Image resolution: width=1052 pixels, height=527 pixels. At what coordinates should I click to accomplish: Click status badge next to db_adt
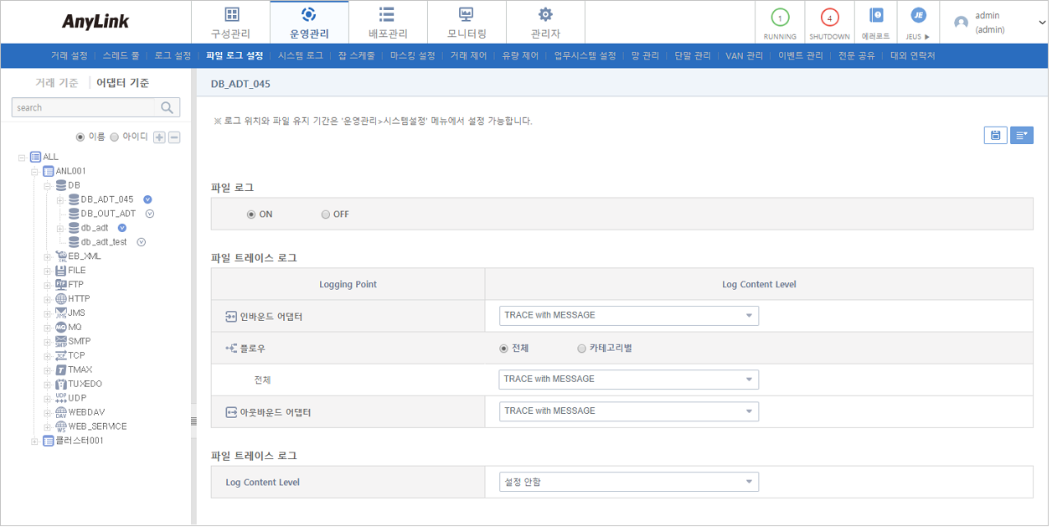121,228
